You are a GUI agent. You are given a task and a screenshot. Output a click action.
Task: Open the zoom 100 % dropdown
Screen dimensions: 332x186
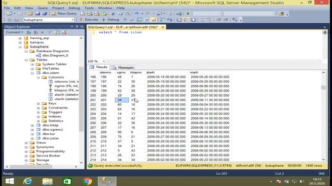pyautogui.click(x=104, y=61)
